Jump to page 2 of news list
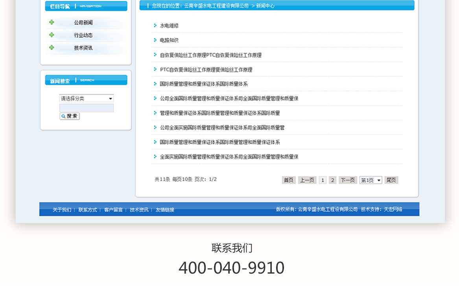The height and width of the screenshot is (294, 459). [x=332, y=180]
